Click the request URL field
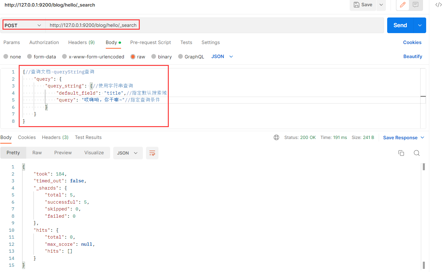Screen dimensions: 448x272 pos(215,25)
